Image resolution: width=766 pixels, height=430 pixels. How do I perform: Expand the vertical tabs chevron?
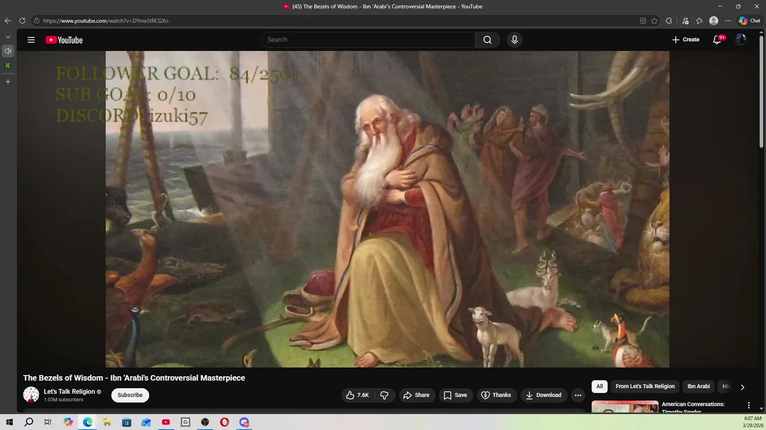(x=8, y=37)
